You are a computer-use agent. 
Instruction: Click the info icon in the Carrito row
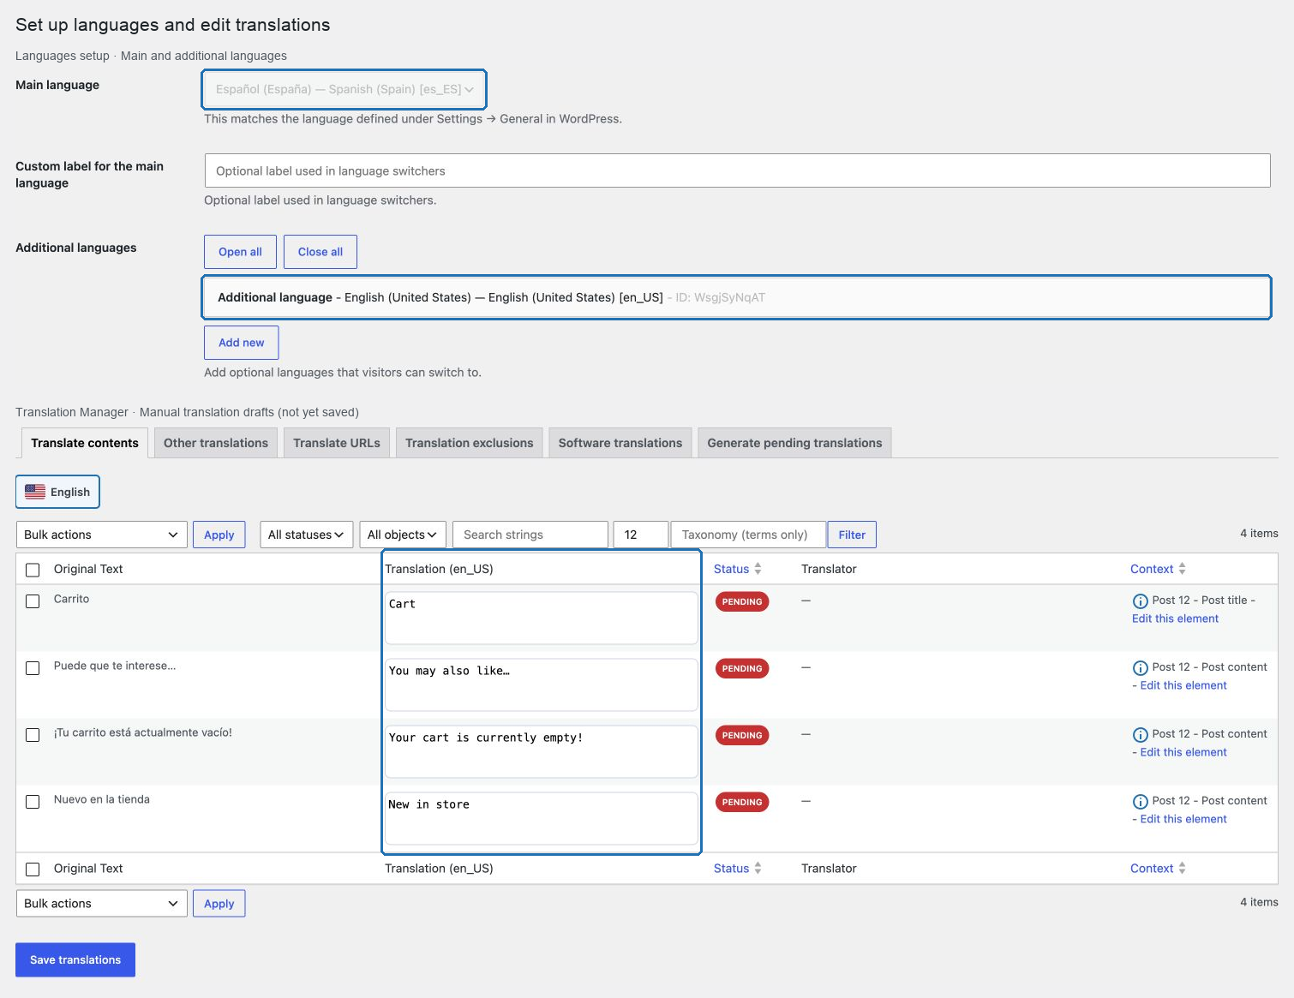[x=1140, y=601]
